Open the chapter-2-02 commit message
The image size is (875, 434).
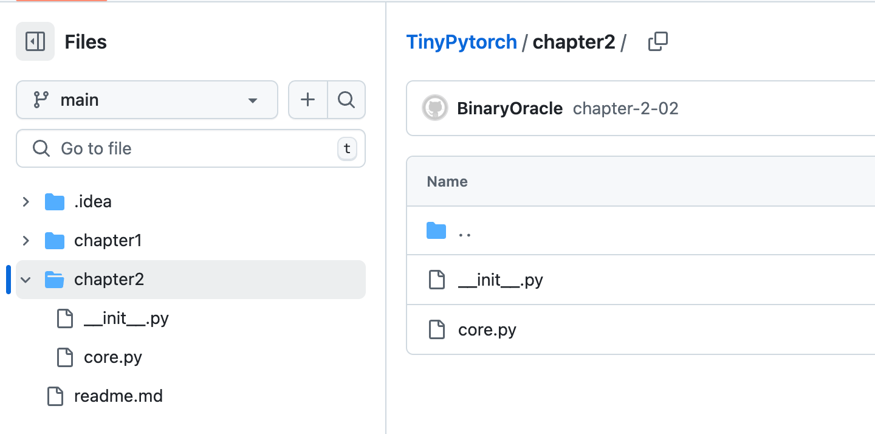pyautogui.click(x=626, y=109)
